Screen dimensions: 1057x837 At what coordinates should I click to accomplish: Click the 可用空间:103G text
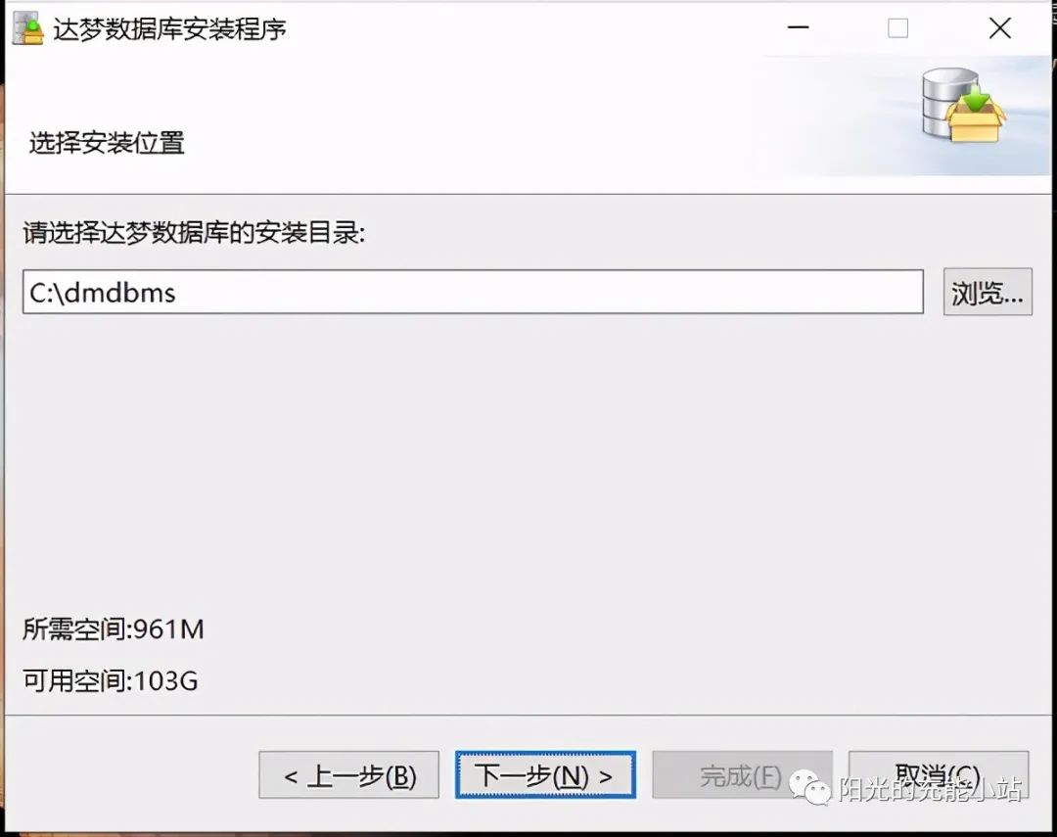[111, 680]
